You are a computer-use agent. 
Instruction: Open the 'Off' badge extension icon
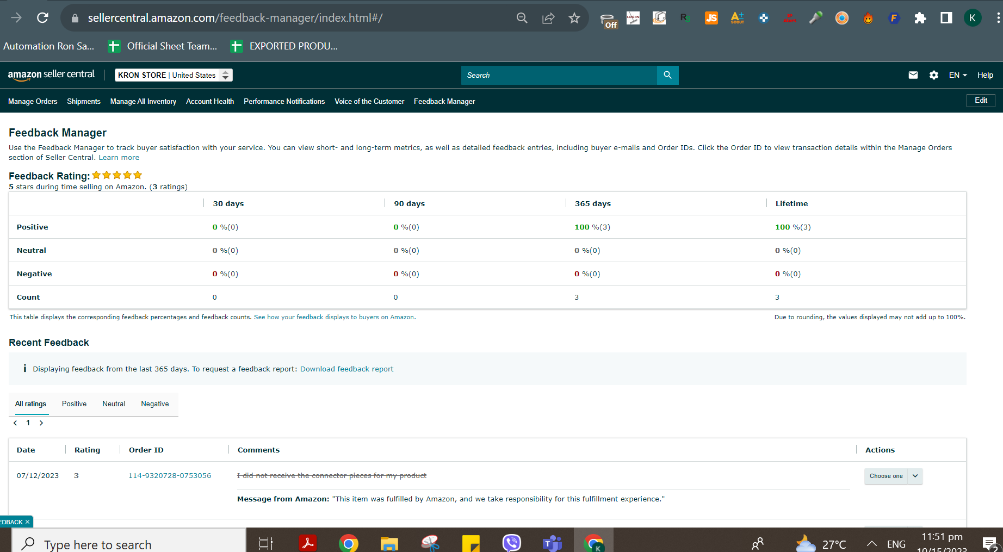tap(608, 20)
